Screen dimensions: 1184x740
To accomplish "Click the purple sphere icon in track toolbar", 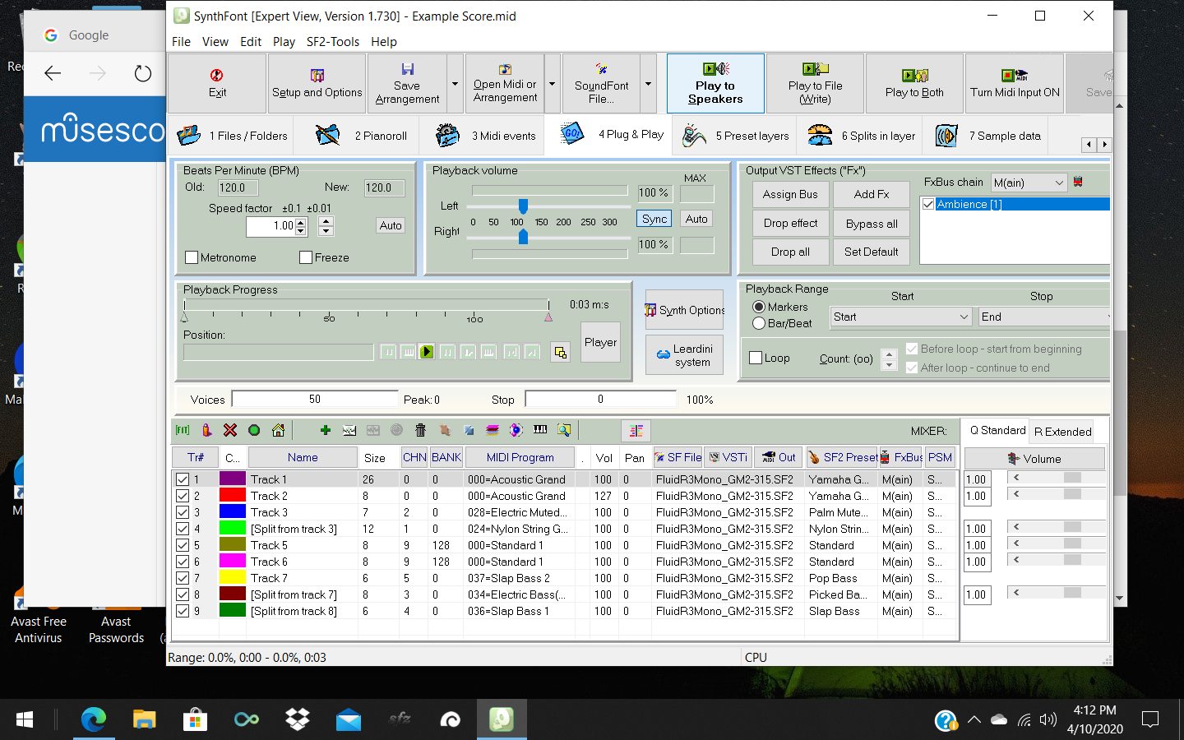I will click(516, 430).
